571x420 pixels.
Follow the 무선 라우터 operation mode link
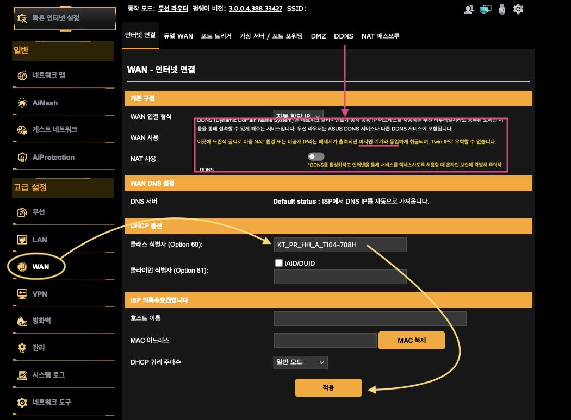(x=173, y=8)
